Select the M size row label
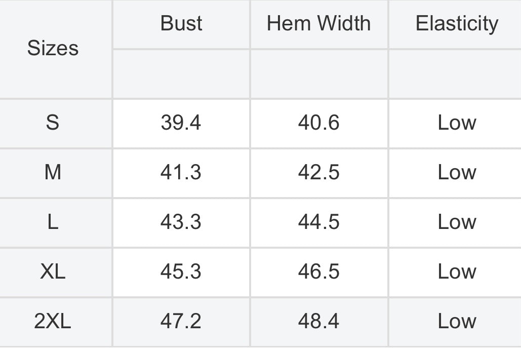The width and height of the screenshot is (521, 349). (53, 172)
